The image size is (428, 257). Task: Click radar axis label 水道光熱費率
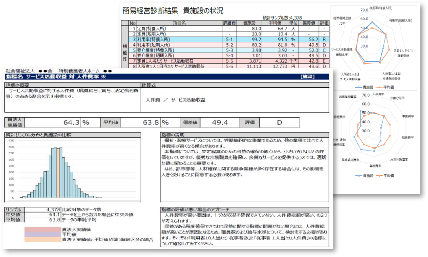click(399, 160)
